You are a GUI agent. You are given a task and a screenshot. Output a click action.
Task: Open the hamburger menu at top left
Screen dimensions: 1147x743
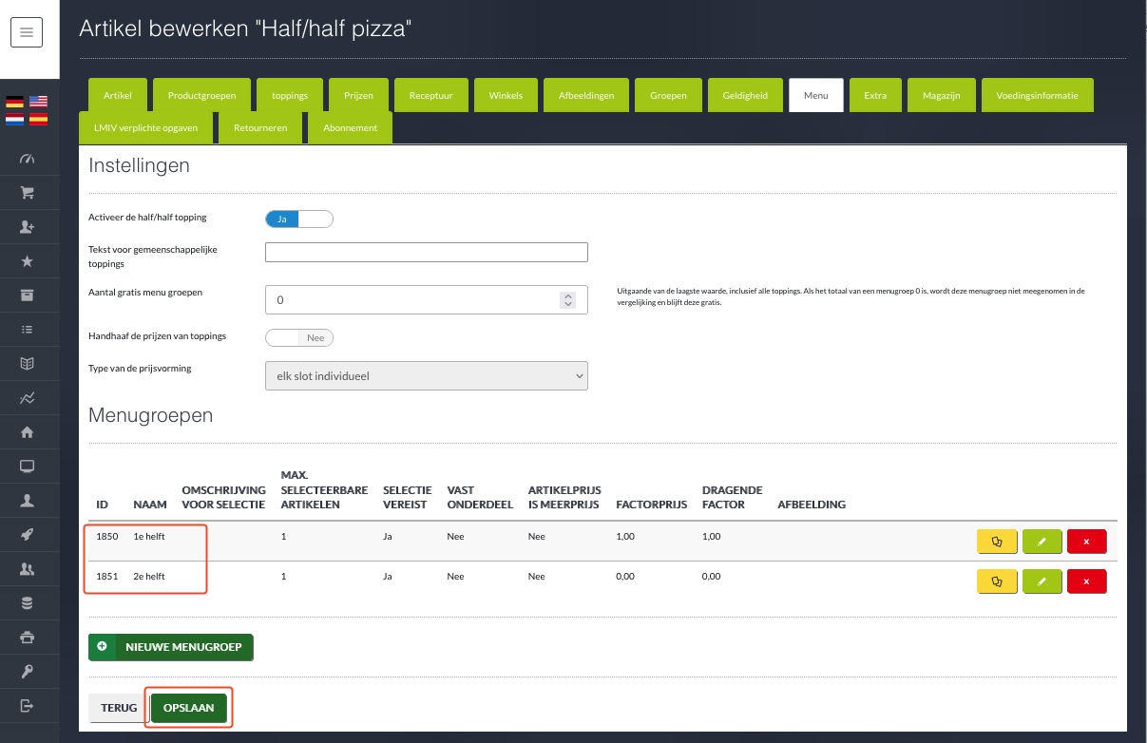coord(27,32)
